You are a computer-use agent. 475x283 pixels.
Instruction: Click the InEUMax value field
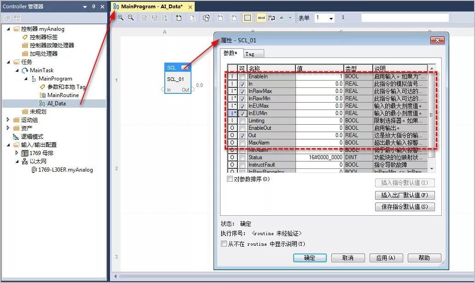pyautogui.click(x=319, y=106)
